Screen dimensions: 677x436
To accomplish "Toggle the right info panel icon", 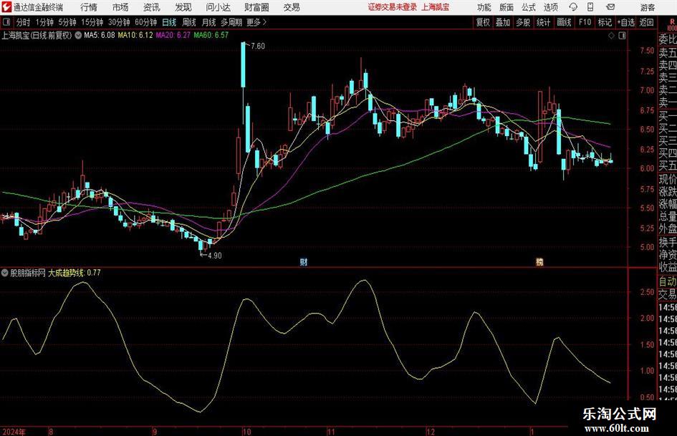I will point(622,36).
